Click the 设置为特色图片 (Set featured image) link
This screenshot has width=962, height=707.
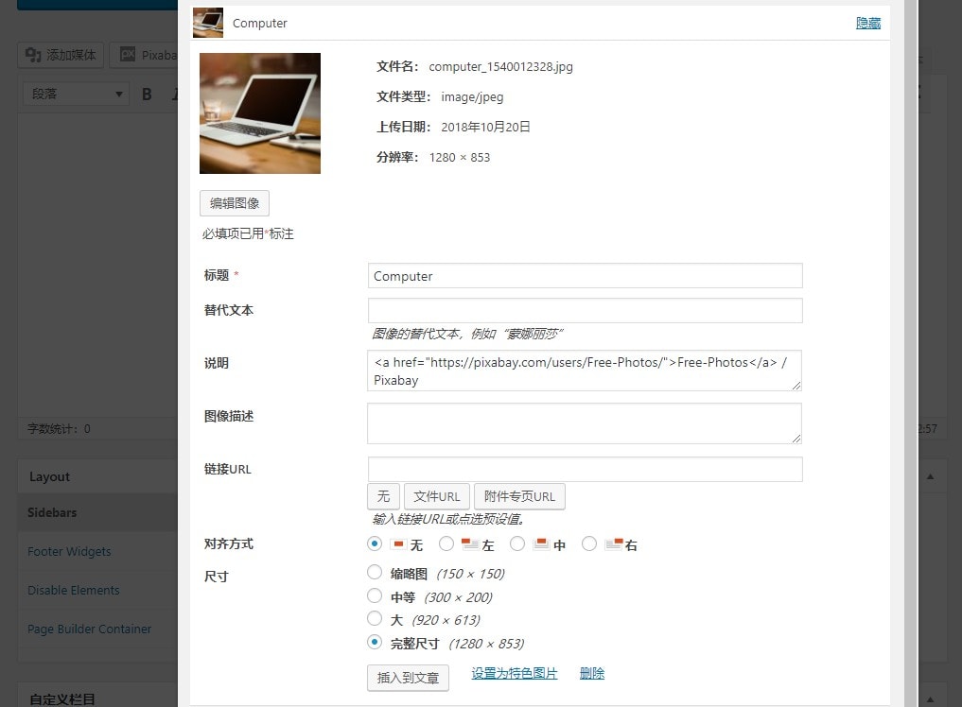[x=514, y=672]
